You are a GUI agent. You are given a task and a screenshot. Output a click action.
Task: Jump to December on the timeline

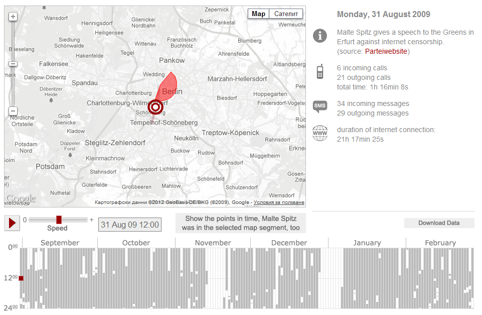[289, 243]
